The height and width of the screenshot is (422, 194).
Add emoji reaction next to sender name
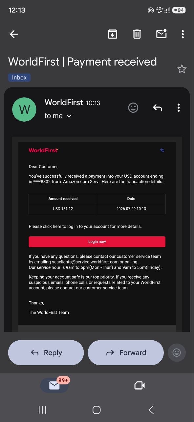point(133,108)
